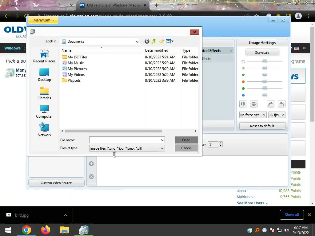This screenshot has width=315, height=236.
Task: Adjust the blue channel slider
Action: click(x=265, y=95)
